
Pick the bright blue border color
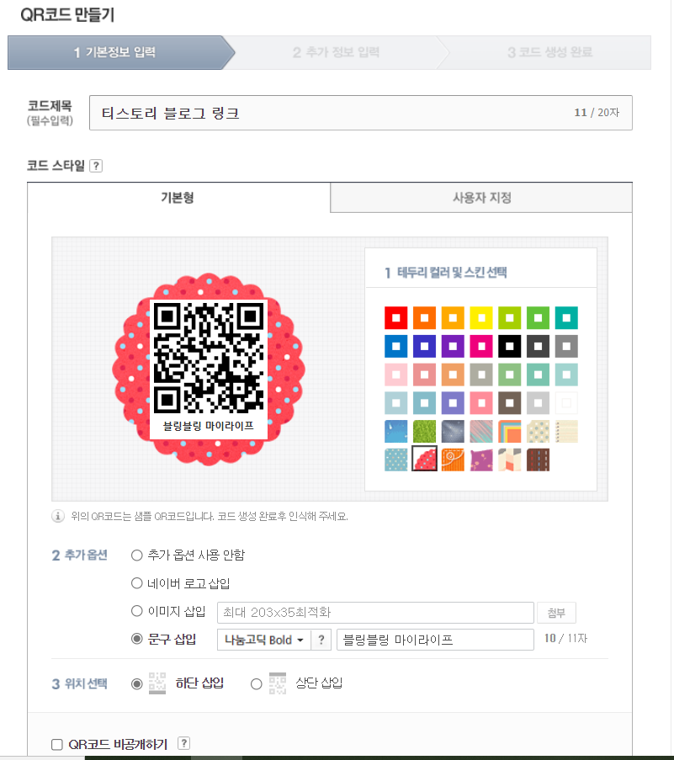click(395, 347)
